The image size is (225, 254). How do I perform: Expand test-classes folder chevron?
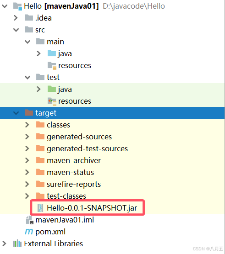tap(27, 196)
